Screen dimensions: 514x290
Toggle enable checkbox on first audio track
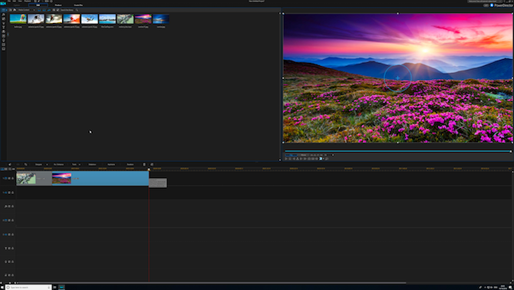9,193
